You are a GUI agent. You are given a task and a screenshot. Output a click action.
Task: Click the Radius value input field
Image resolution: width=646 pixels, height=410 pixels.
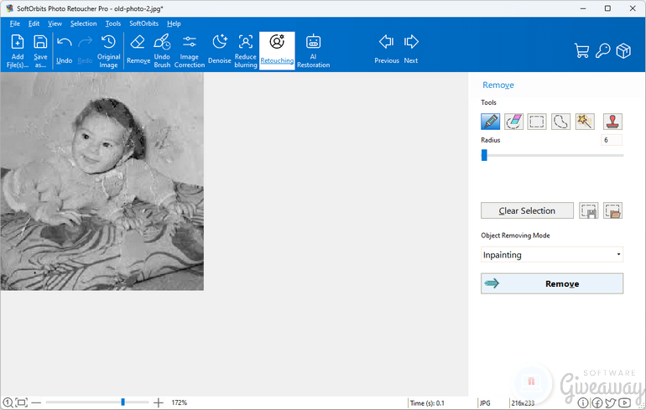coord(611,140)
